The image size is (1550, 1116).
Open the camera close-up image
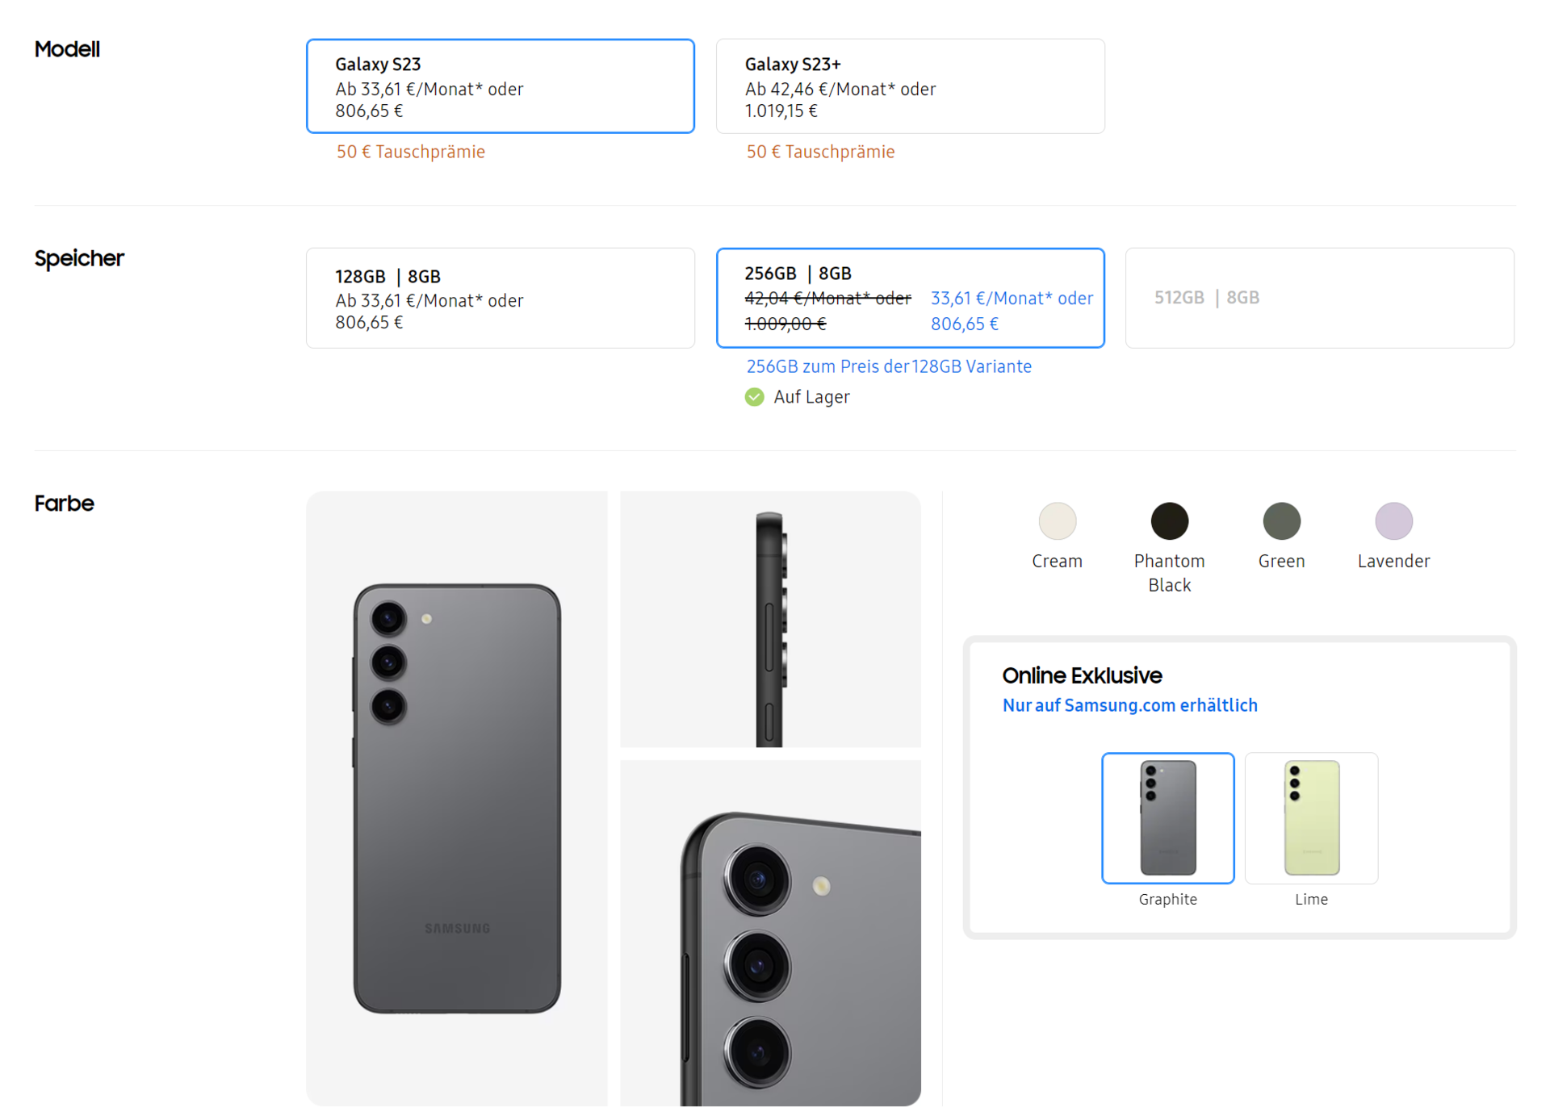click(x=770, y=933)
